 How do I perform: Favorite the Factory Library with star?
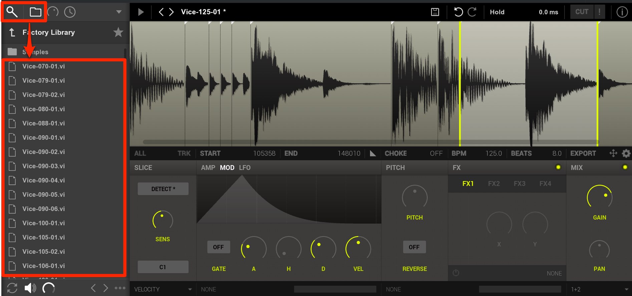[x=118, y=32]
